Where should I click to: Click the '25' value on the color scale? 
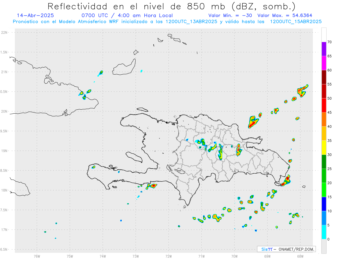[330, 169]
